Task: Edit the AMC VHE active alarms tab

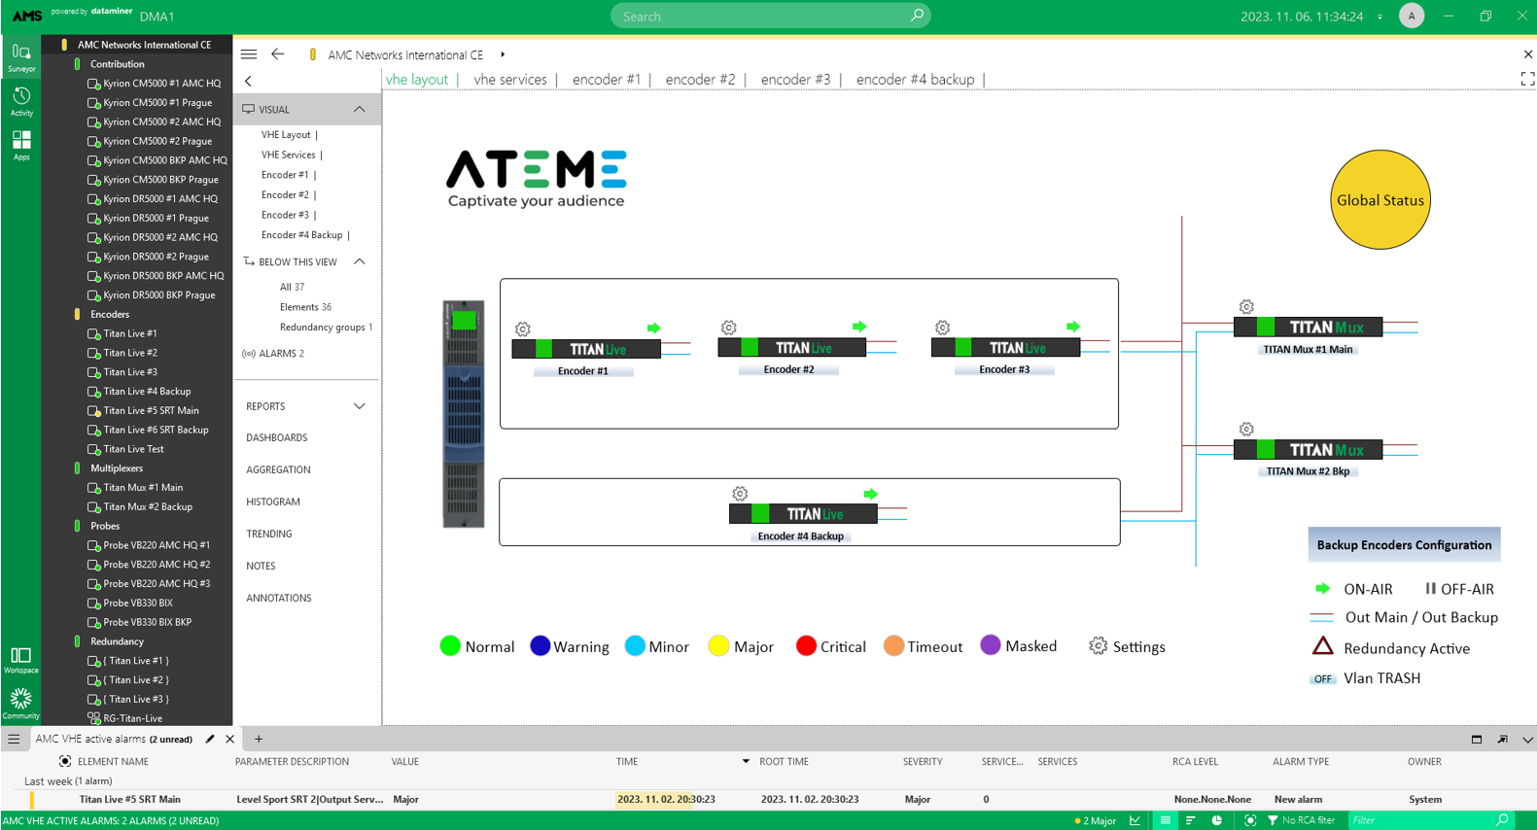Action: click(x=210, y=739)
